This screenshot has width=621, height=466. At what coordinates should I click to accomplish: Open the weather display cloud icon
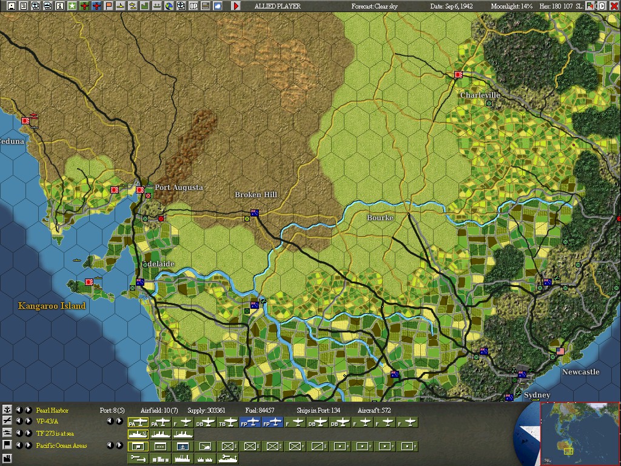[217, 6]
